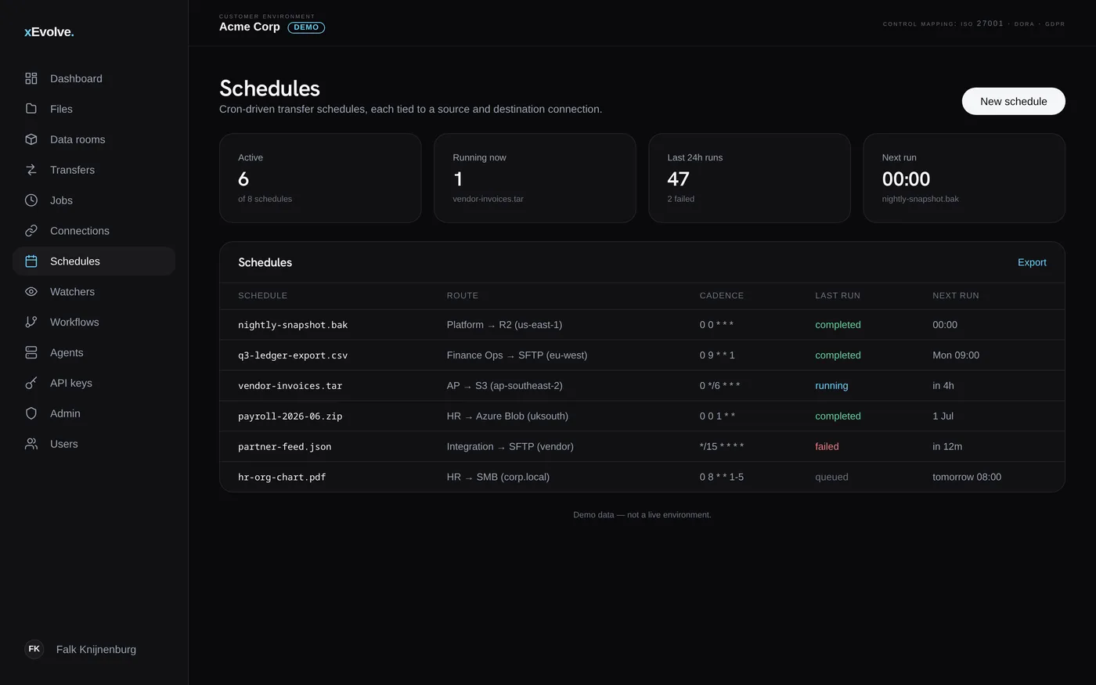
Task: Open Workflows section
Action: 94,322
